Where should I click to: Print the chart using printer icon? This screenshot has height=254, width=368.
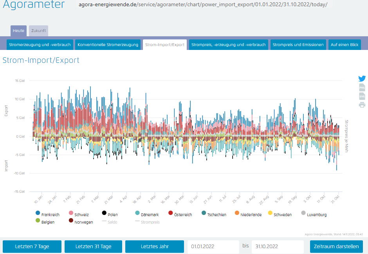pyautogui.click(x=362, y=105)
